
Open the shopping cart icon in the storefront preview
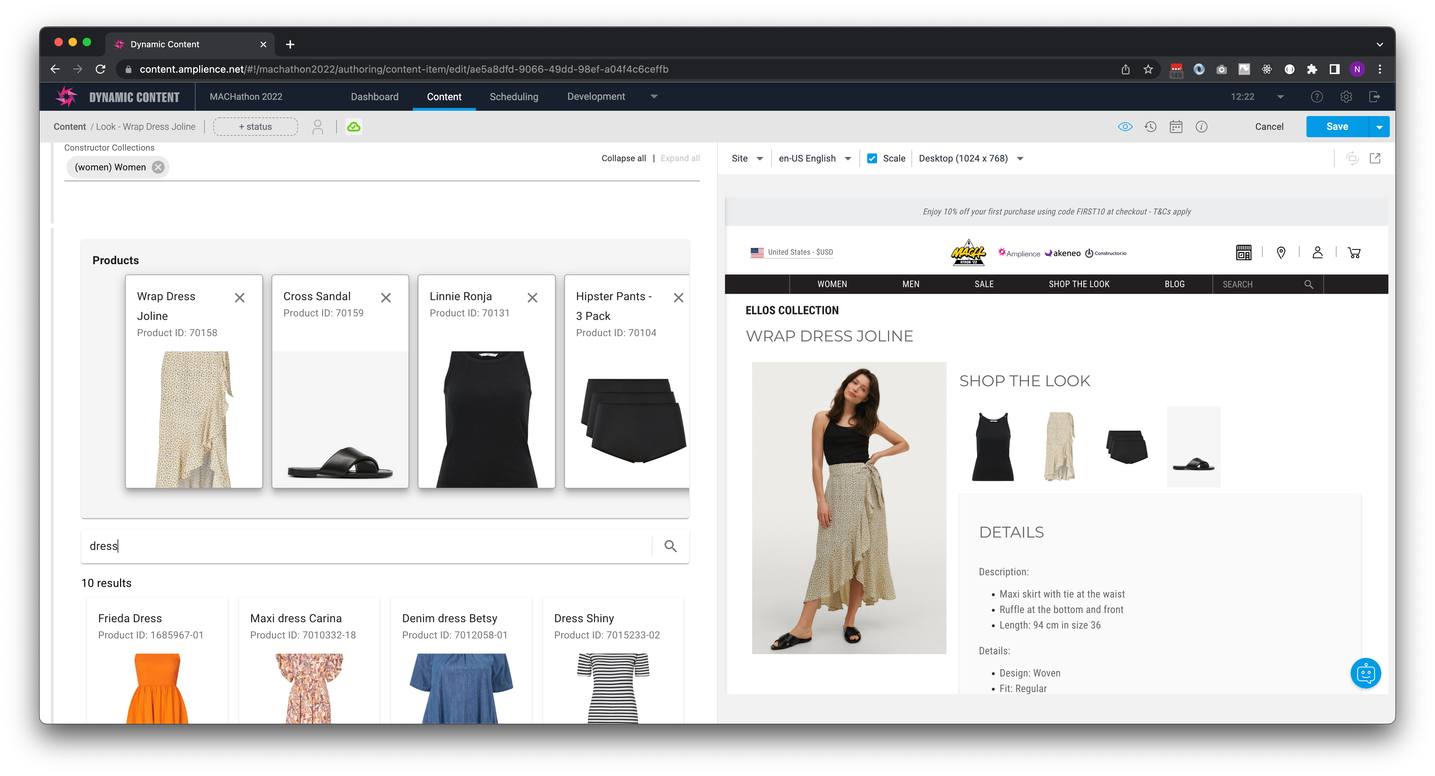click(1355, 252)
